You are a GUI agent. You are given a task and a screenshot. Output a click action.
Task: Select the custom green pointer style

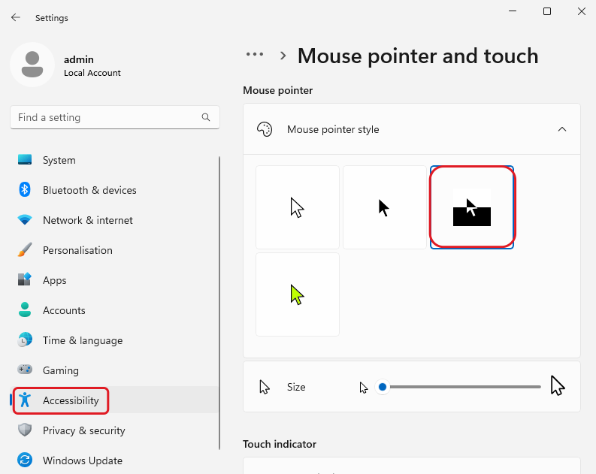pyautogui.click(x=298, y=294)
